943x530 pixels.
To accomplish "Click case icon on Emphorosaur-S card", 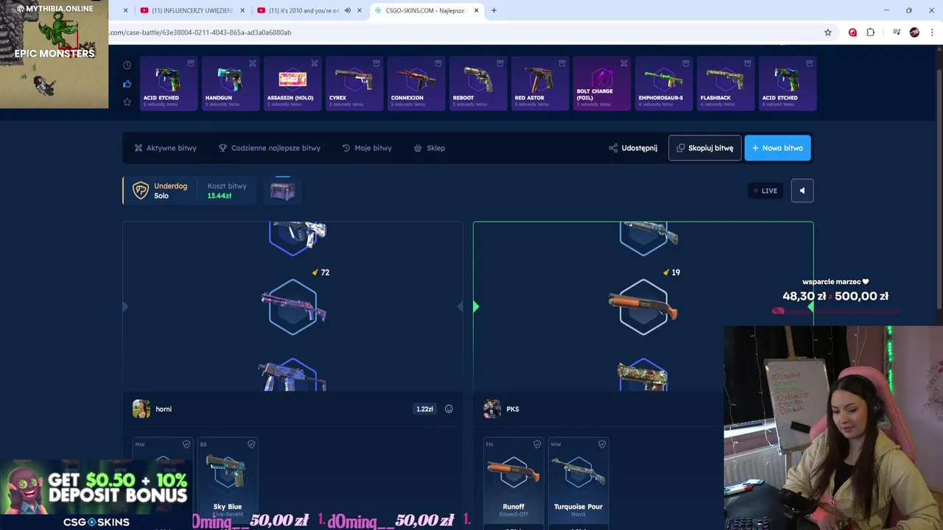I will 686,63.
